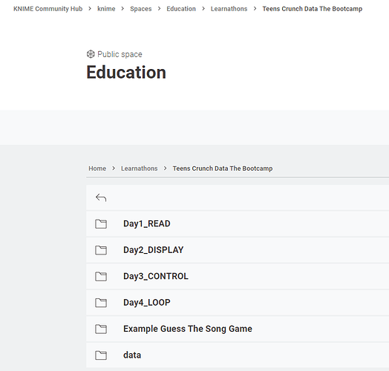The image size is (389, 371).
Task: Click the Public space cube icon
Action: 91,54
